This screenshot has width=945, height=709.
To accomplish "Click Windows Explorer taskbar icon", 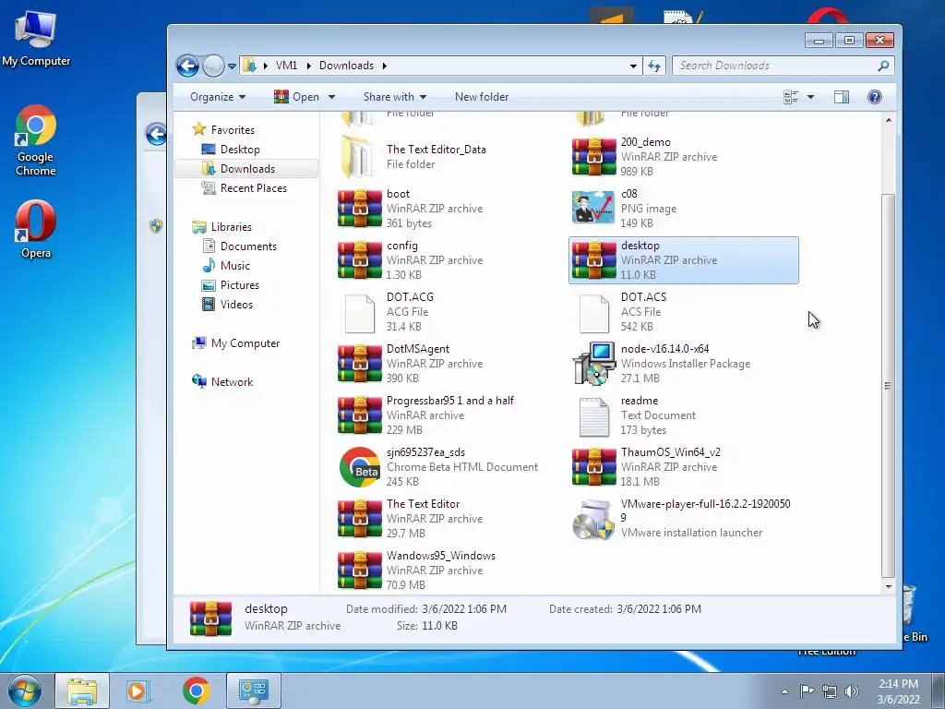I will 82,691.
